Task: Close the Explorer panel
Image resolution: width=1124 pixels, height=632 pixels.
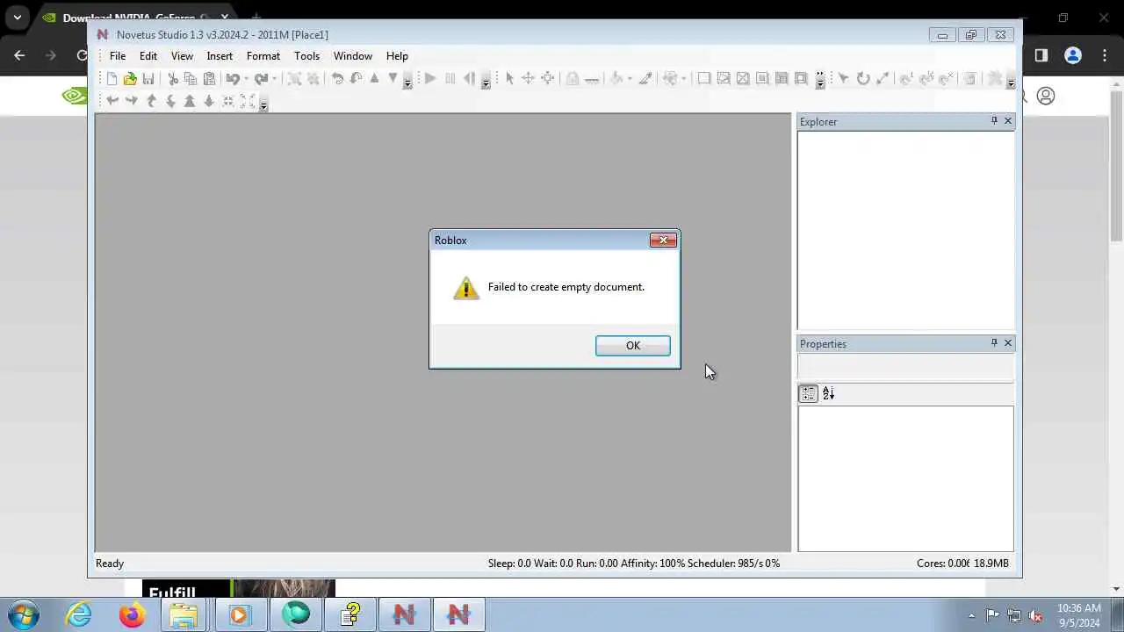Action: [x=1008, y=121]
